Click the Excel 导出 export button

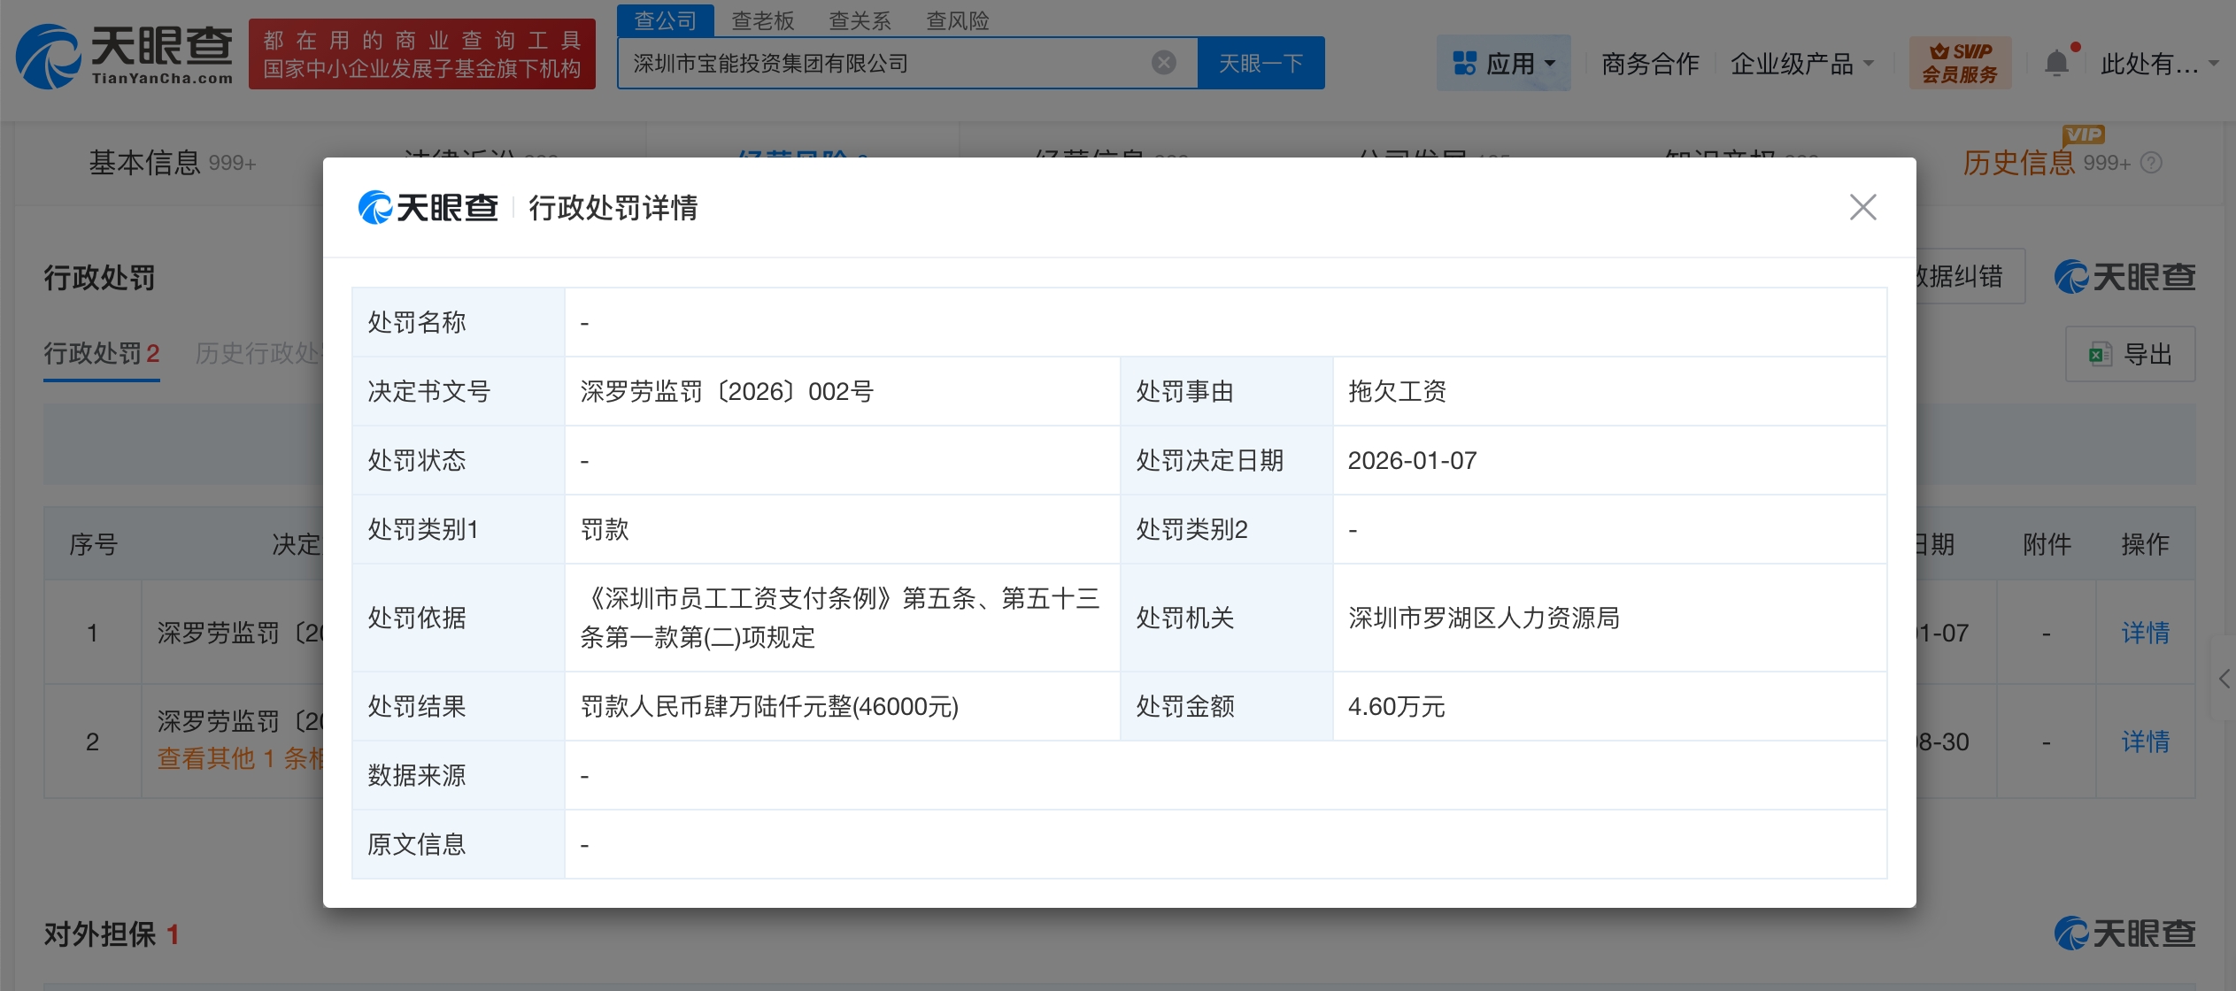pyautogui.click(x=2131, y=355)
